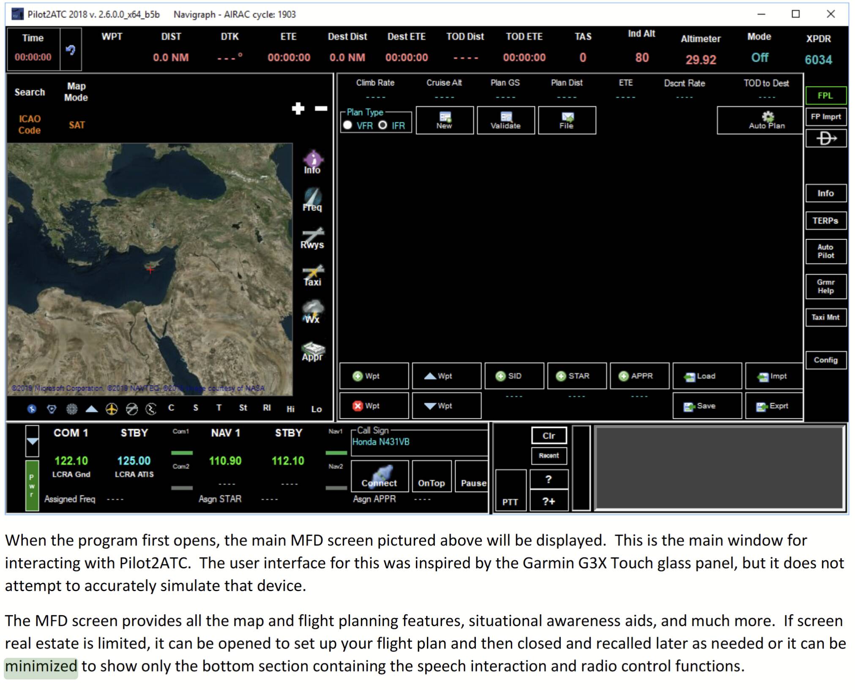
Task: Open the Config page
Action: point(825,360)
